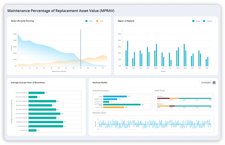Click the orange Mould Temp bar
This screenshot has width=225, height=145.
[x=114, y=107]
